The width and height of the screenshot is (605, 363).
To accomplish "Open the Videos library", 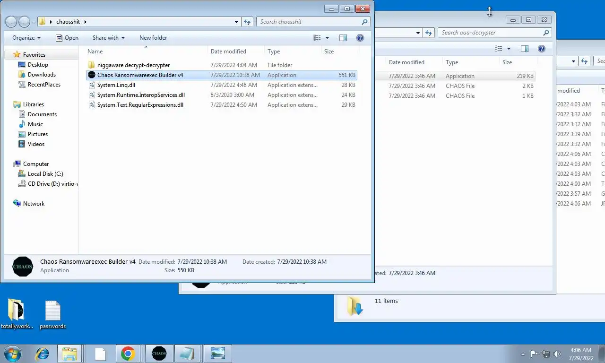I will click(36, 144).
